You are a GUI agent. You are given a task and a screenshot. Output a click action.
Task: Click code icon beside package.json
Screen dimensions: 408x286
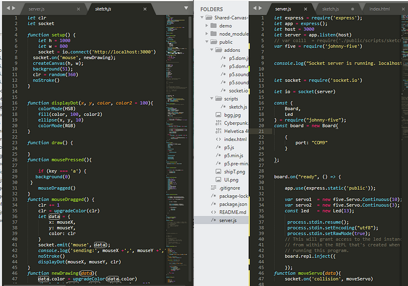[x=213, y=204]
